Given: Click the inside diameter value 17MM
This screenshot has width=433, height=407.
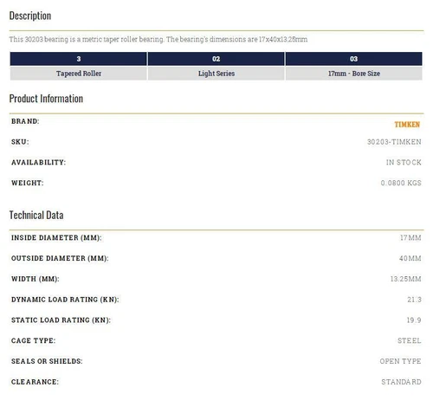Looking at the screenshot, I should coord(410,237).
